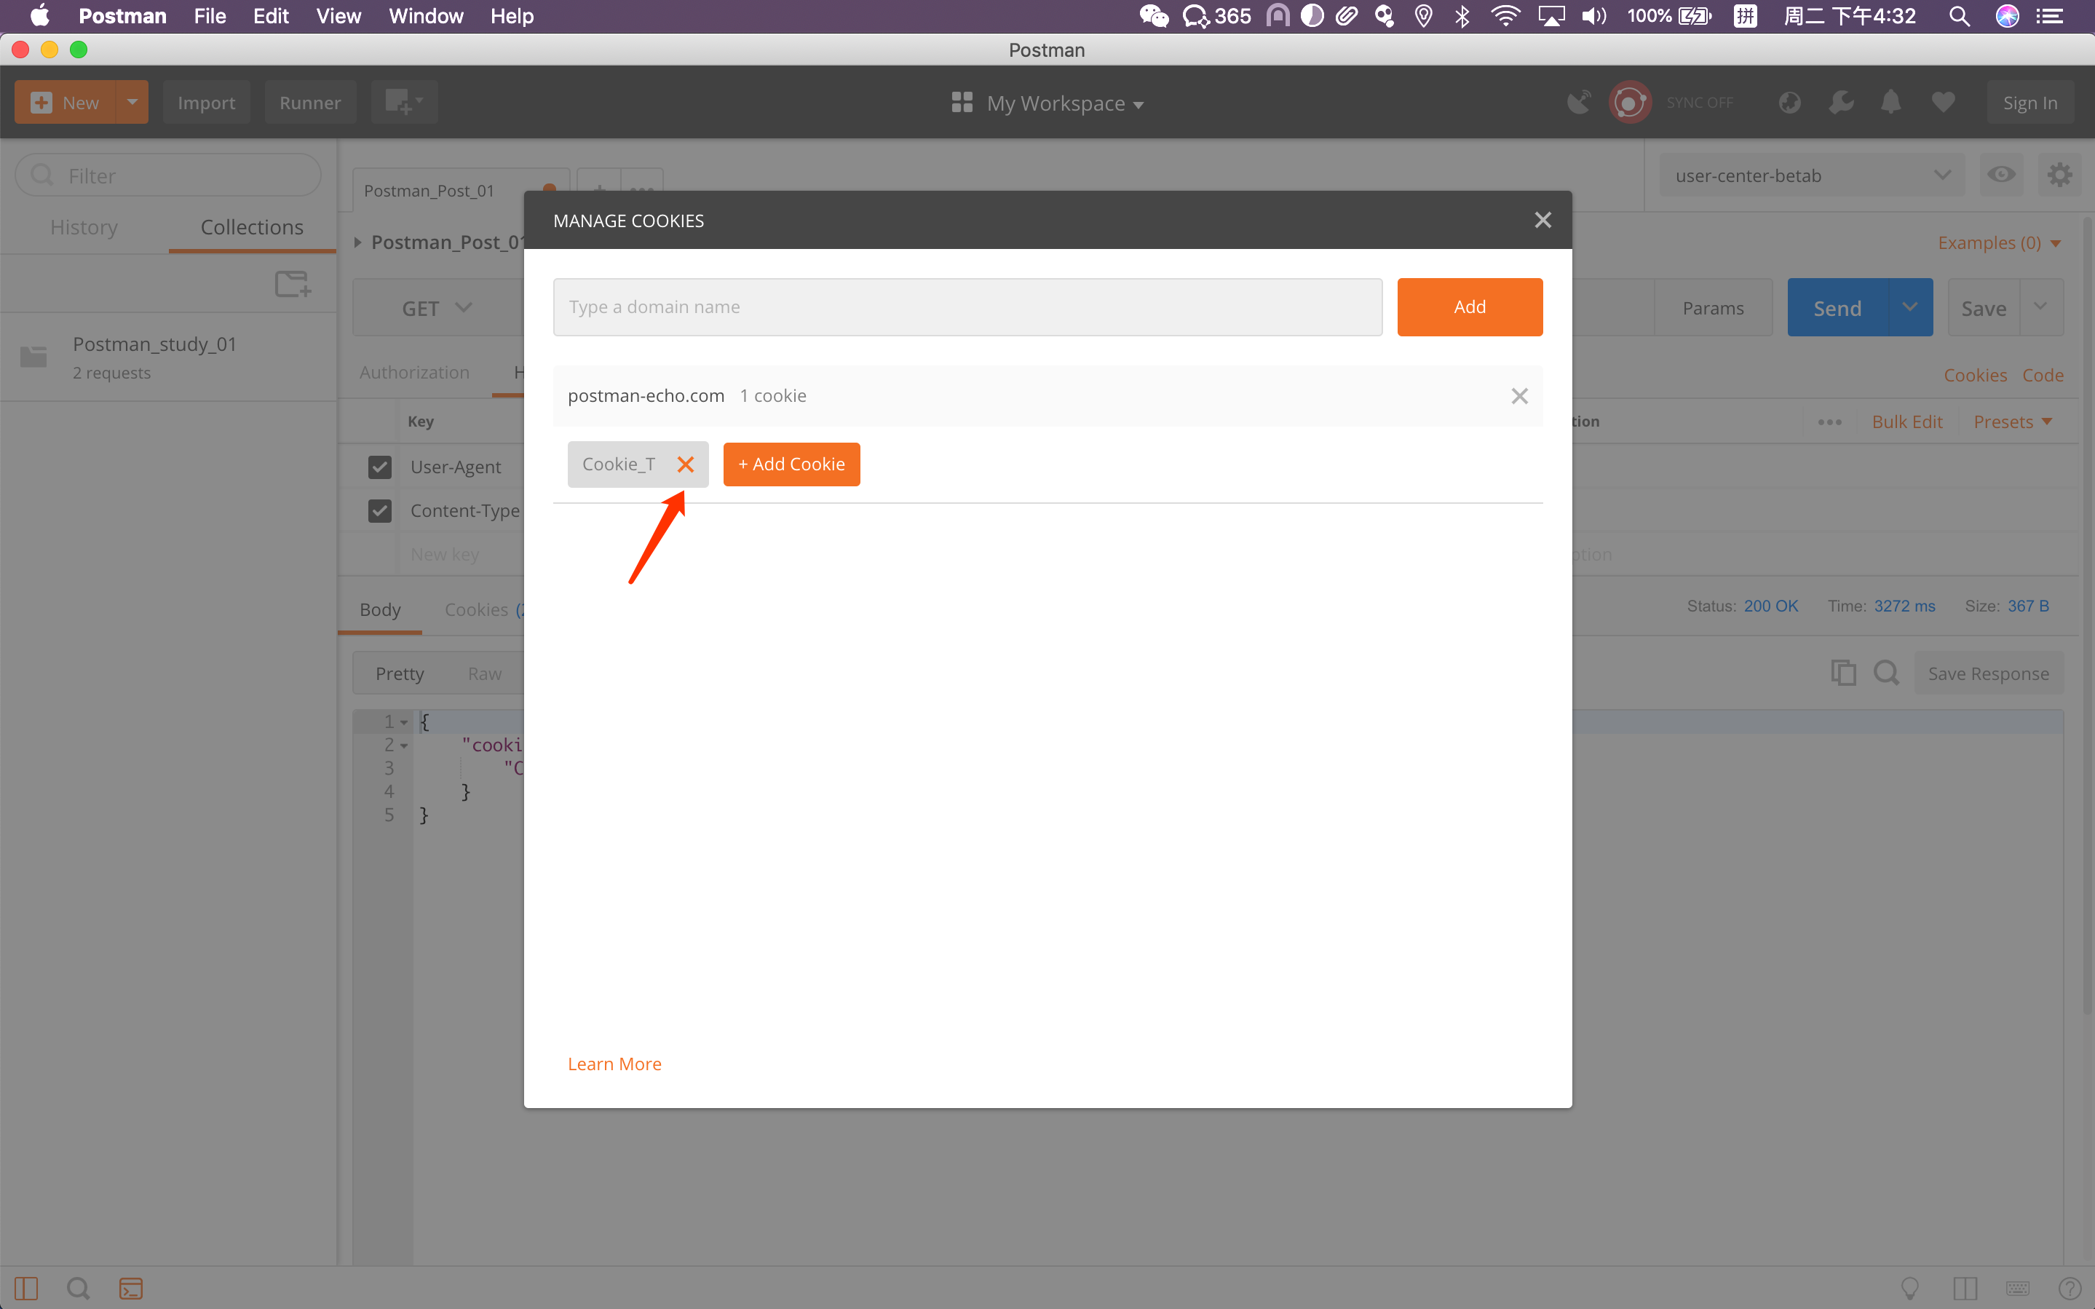This screenshot has height=1309, width=2095.
Task: Expand the Examples (0) dropdown
Action: point(1999,243)
